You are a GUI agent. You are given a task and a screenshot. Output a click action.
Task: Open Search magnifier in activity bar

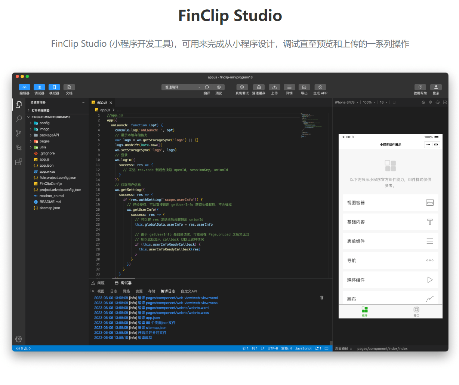[19, 119]
